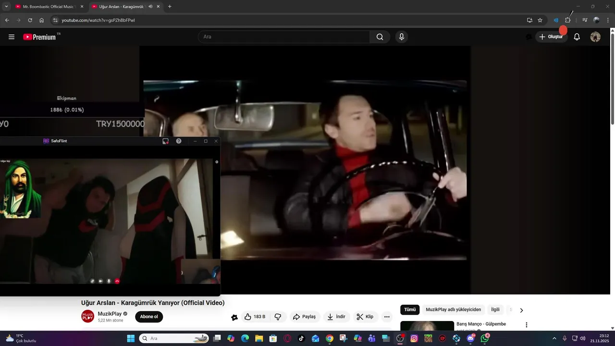Open system volume icon in tray
Image resolution: width=615 pixels, height=346 pixels.
point(583,338)
